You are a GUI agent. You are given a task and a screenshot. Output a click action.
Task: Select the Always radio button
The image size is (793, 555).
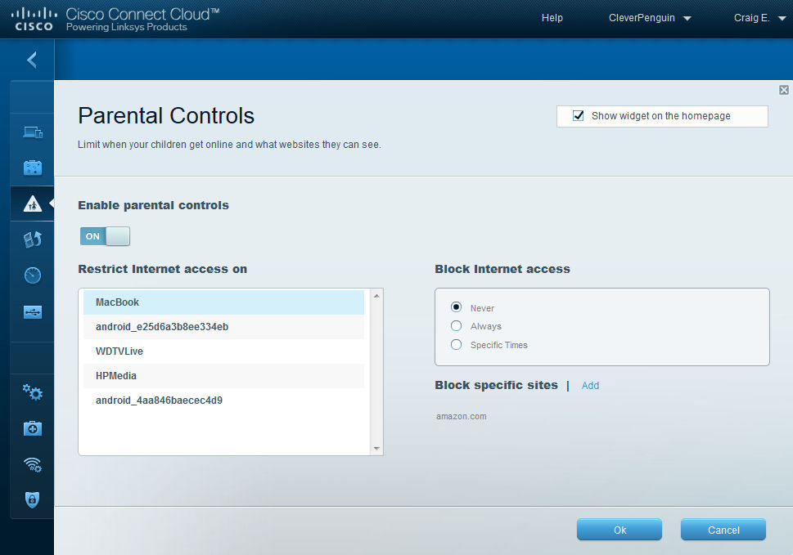coord(456,326)
